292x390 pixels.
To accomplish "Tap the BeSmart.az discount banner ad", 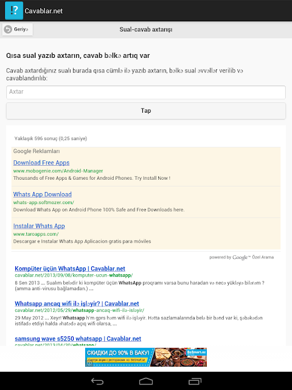I will pyautogui.click(x=146, y=357).
